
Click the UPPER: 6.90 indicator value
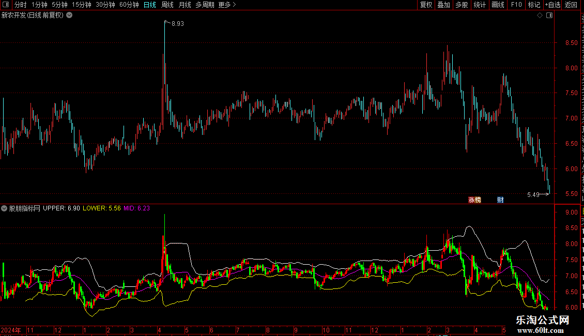[62, 208]
